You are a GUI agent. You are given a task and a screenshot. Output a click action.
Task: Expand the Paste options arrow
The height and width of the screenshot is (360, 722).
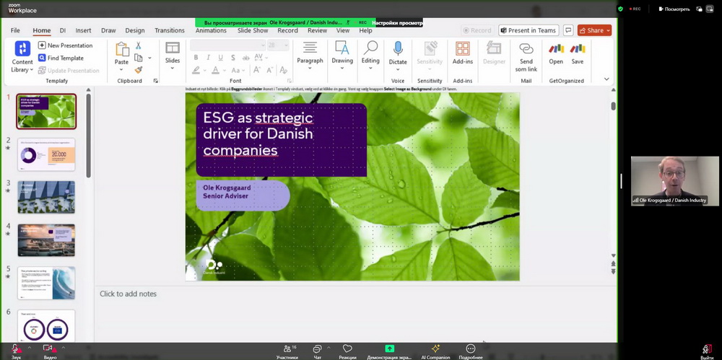[121, 69]
